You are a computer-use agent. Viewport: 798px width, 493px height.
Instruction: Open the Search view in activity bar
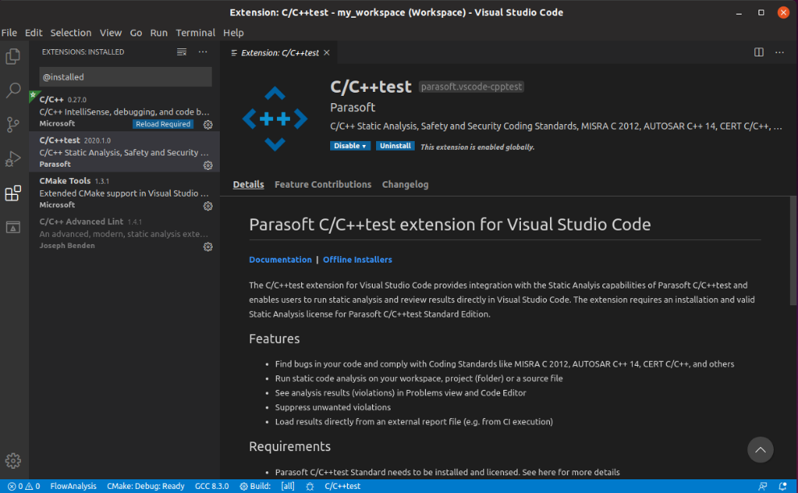13,90
